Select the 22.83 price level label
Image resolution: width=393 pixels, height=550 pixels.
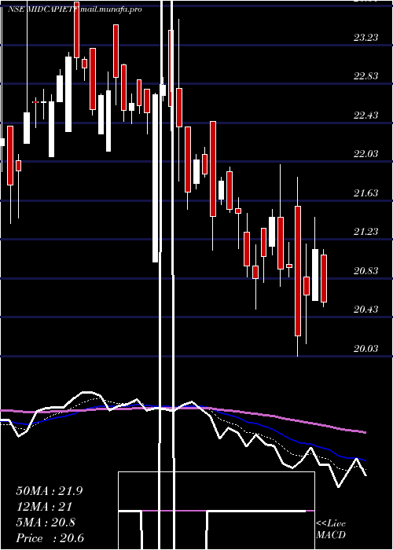(366, 76)
